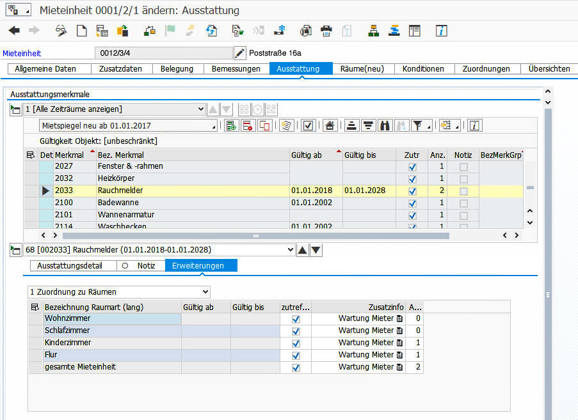
Task: Open the Alle Zeiträume anzeigen dropdown
Action: [200, 109]
